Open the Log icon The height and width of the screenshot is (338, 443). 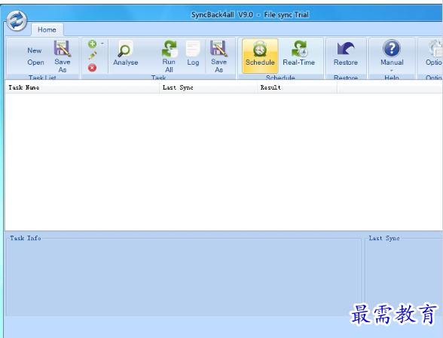[193, 49]
